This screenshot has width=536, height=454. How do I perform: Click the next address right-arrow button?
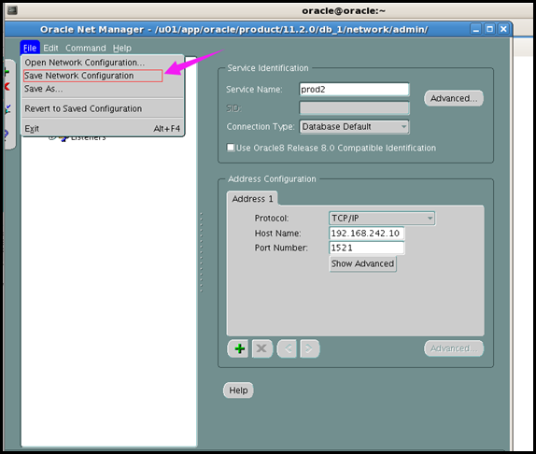(309, 348)
